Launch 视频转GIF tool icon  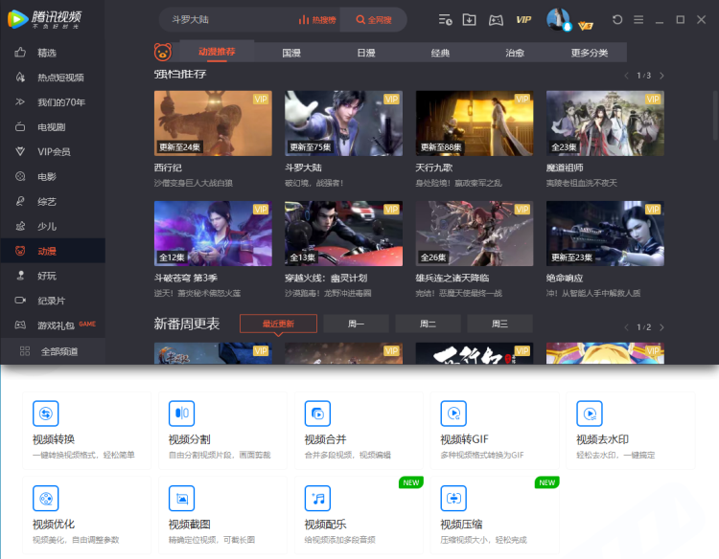(453, 414)
